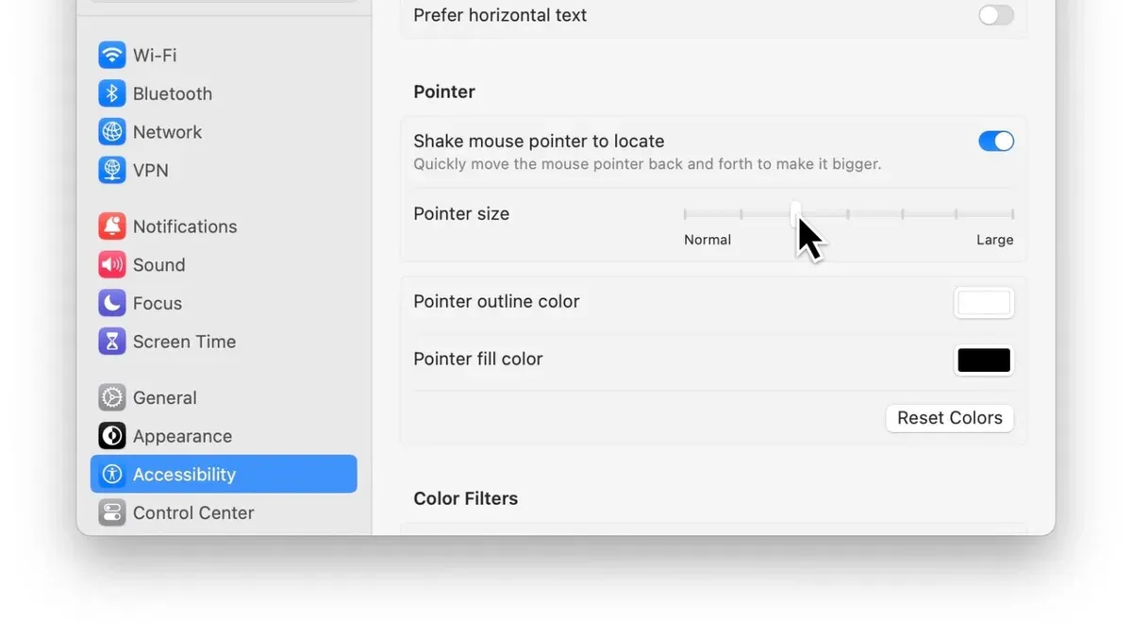This screenshot has width=1132, height=637.
Task: Click the Accessibility icon in sidebar
Action: pos(112,475)
